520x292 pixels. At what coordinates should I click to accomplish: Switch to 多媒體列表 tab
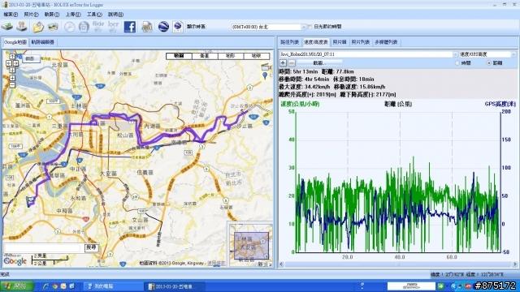386,42
